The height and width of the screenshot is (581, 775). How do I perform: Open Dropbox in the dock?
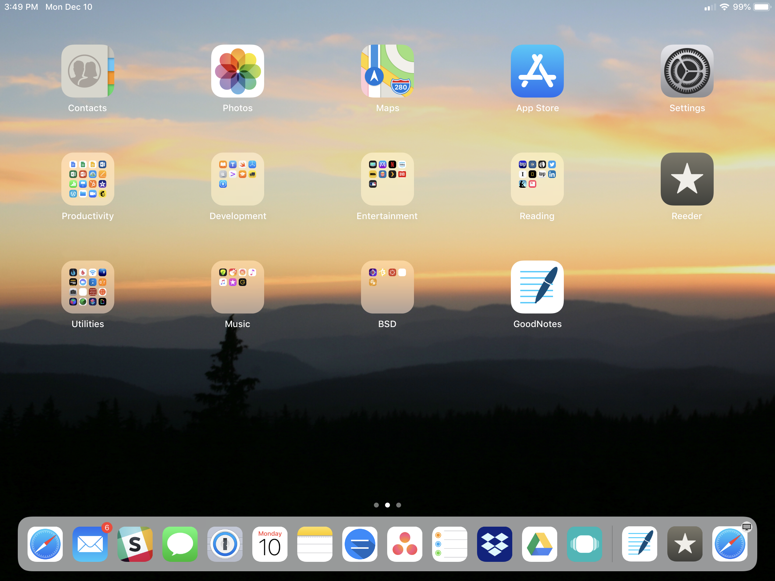(495, 544)
